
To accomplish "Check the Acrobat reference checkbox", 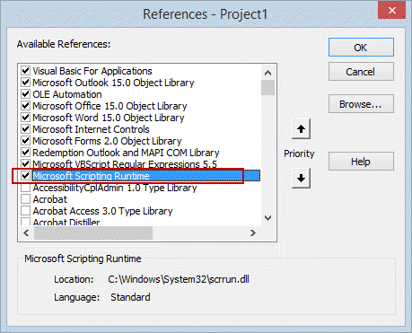I will pyautogui.click(x=25, y=199).
